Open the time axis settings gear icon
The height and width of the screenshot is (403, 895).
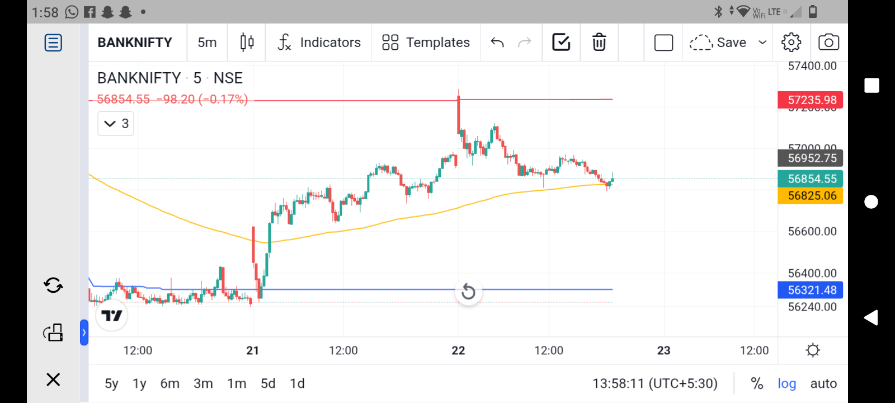click(813, 350)
